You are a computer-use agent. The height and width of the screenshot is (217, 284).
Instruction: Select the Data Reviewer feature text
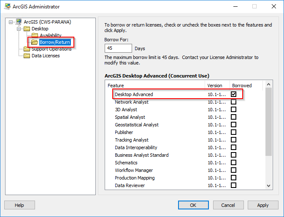point(130,185)
